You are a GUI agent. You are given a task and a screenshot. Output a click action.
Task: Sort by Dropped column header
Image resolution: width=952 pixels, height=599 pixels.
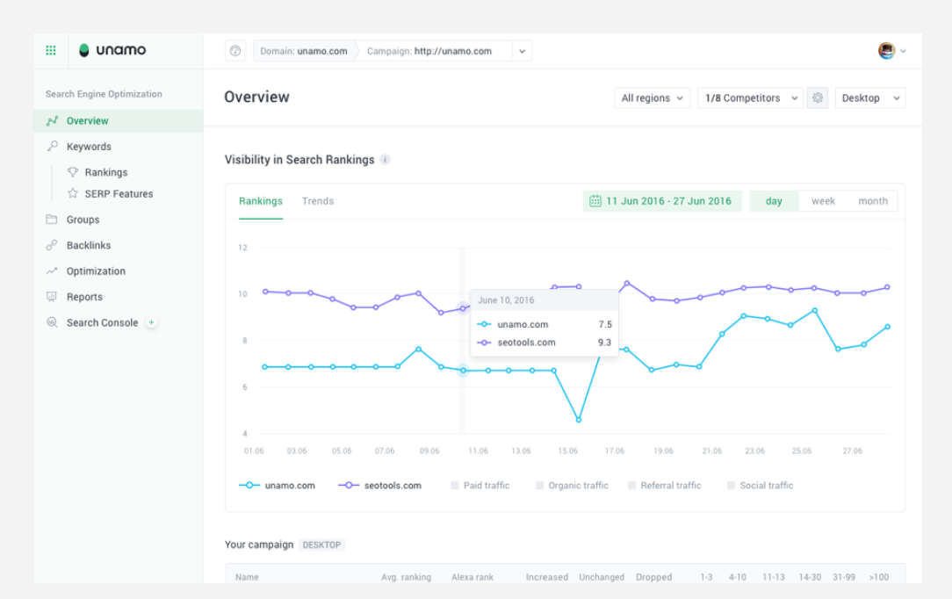click(654, 577)
